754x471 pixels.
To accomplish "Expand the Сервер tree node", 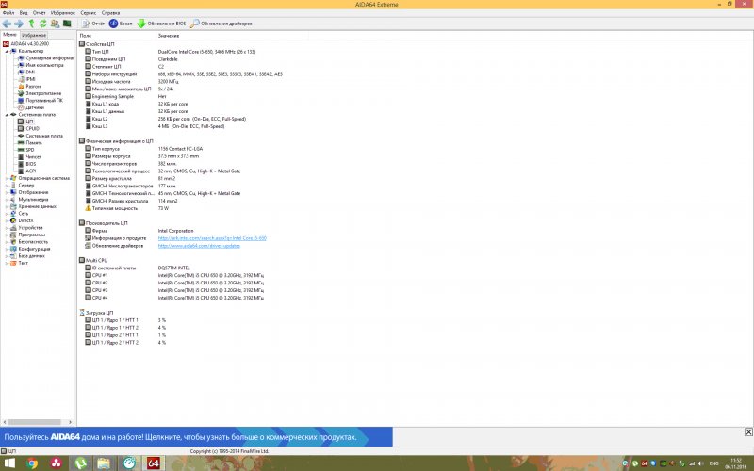I will tap(7, 185).
